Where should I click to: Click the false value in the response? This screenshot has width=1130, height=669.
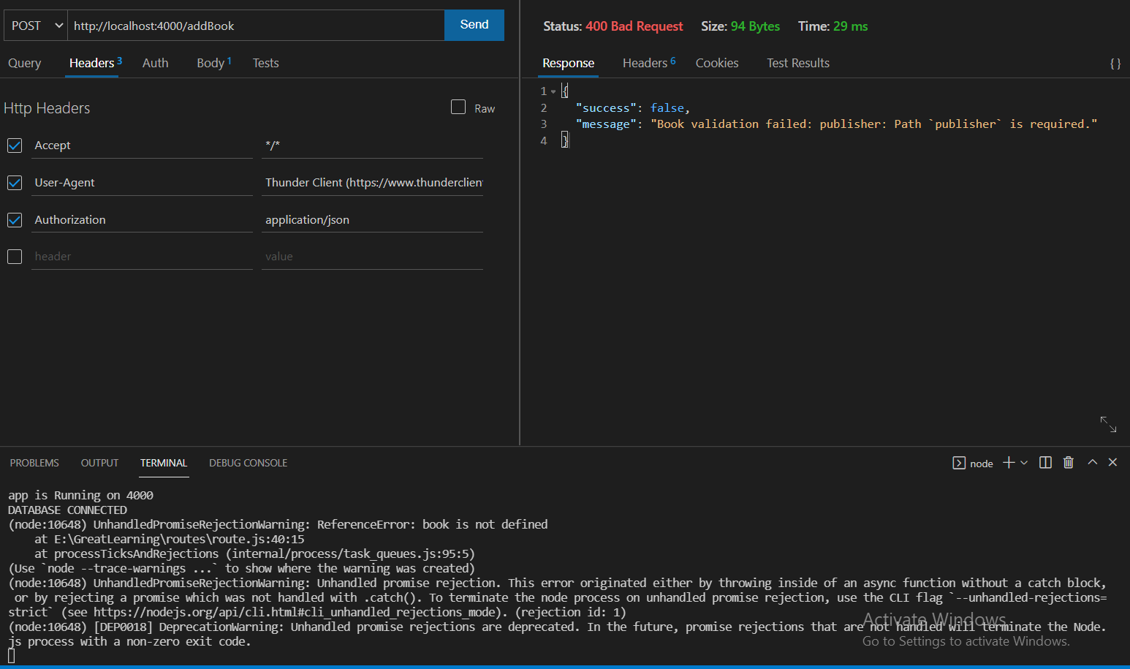point(667,108)
